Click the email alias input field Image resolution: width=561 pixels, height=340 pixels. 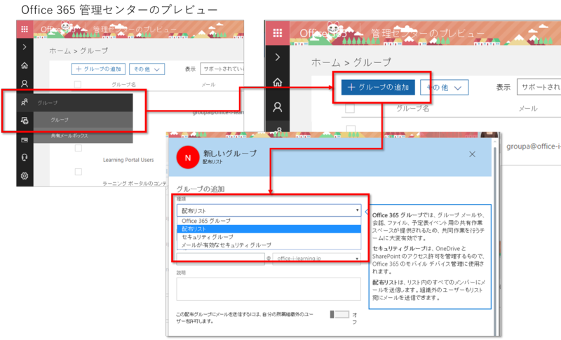pyautogui.click(x=220, y=258)
